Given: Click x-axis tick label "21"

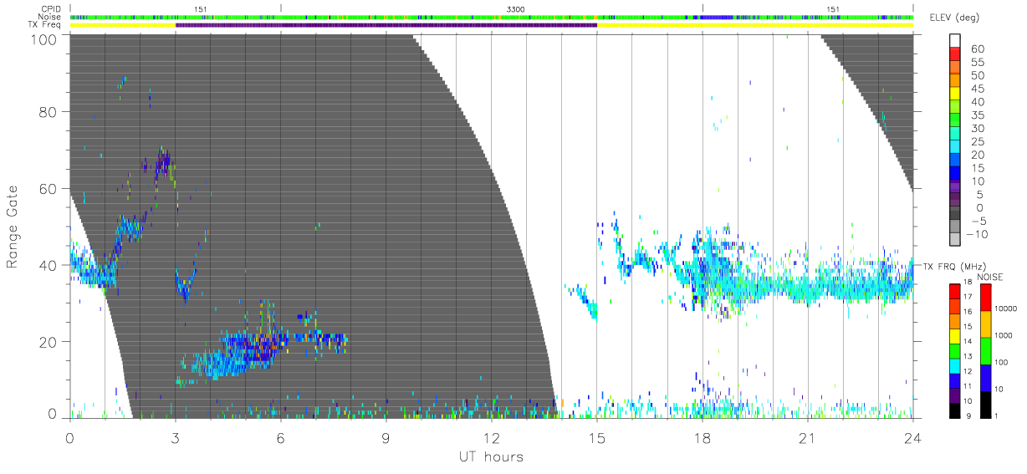Looking at the screenshot, I should pos(808,437).
